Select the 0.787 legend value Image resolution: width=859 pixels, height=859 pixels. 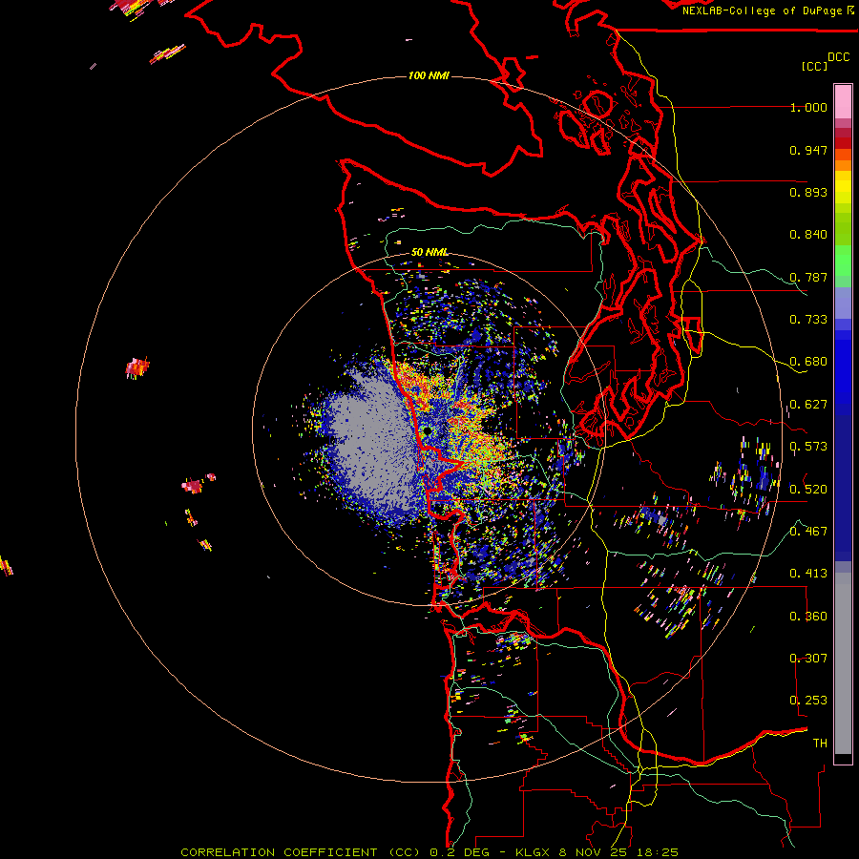(x=808, y=277)
